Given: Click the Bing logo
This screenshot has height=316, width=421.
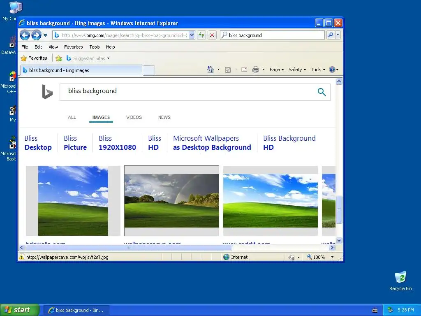Looking at the screenshot, I should pyautogui.click(x=47, y=92).
